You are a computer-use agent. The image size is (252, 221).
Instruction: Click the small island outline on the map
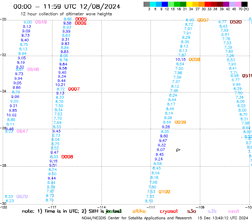click(x=178, y=150)
